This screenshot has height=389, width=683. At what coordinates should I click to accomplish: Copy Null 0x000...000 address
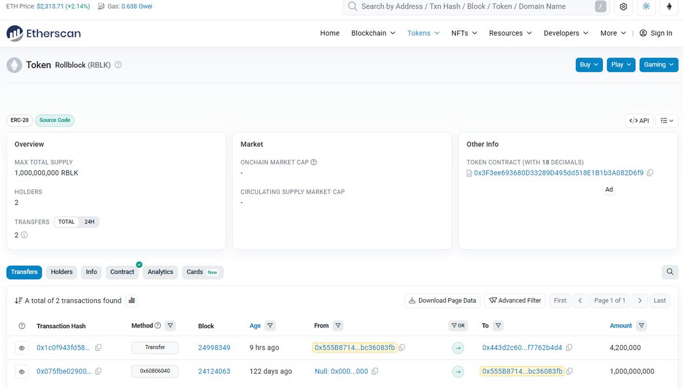(375, 371)
